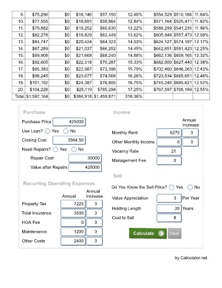This screenshot has width=222, height=288.
Task: Click the Vacancy Rate input
Action: [x=169, y=151]
